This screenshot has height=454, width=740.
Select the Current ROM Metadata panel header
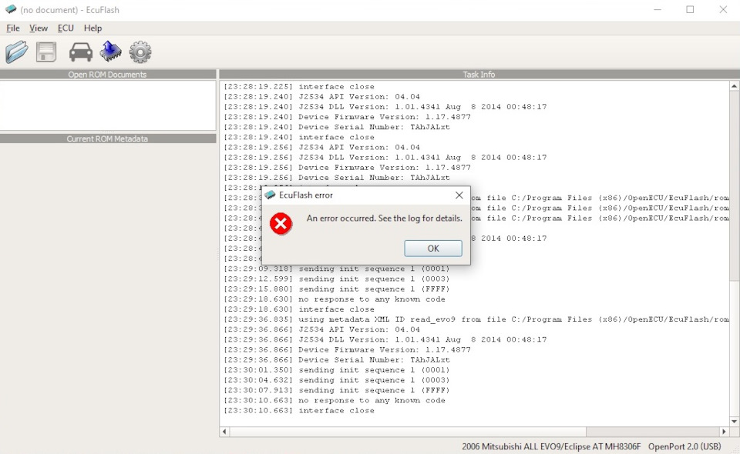coord(108,139)
